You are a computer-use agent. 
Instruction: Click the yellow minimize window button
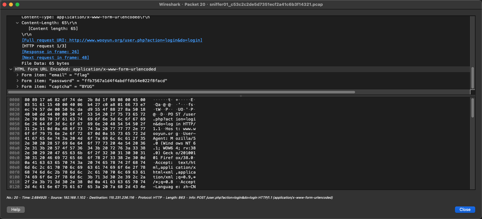(x=11, y=5)
